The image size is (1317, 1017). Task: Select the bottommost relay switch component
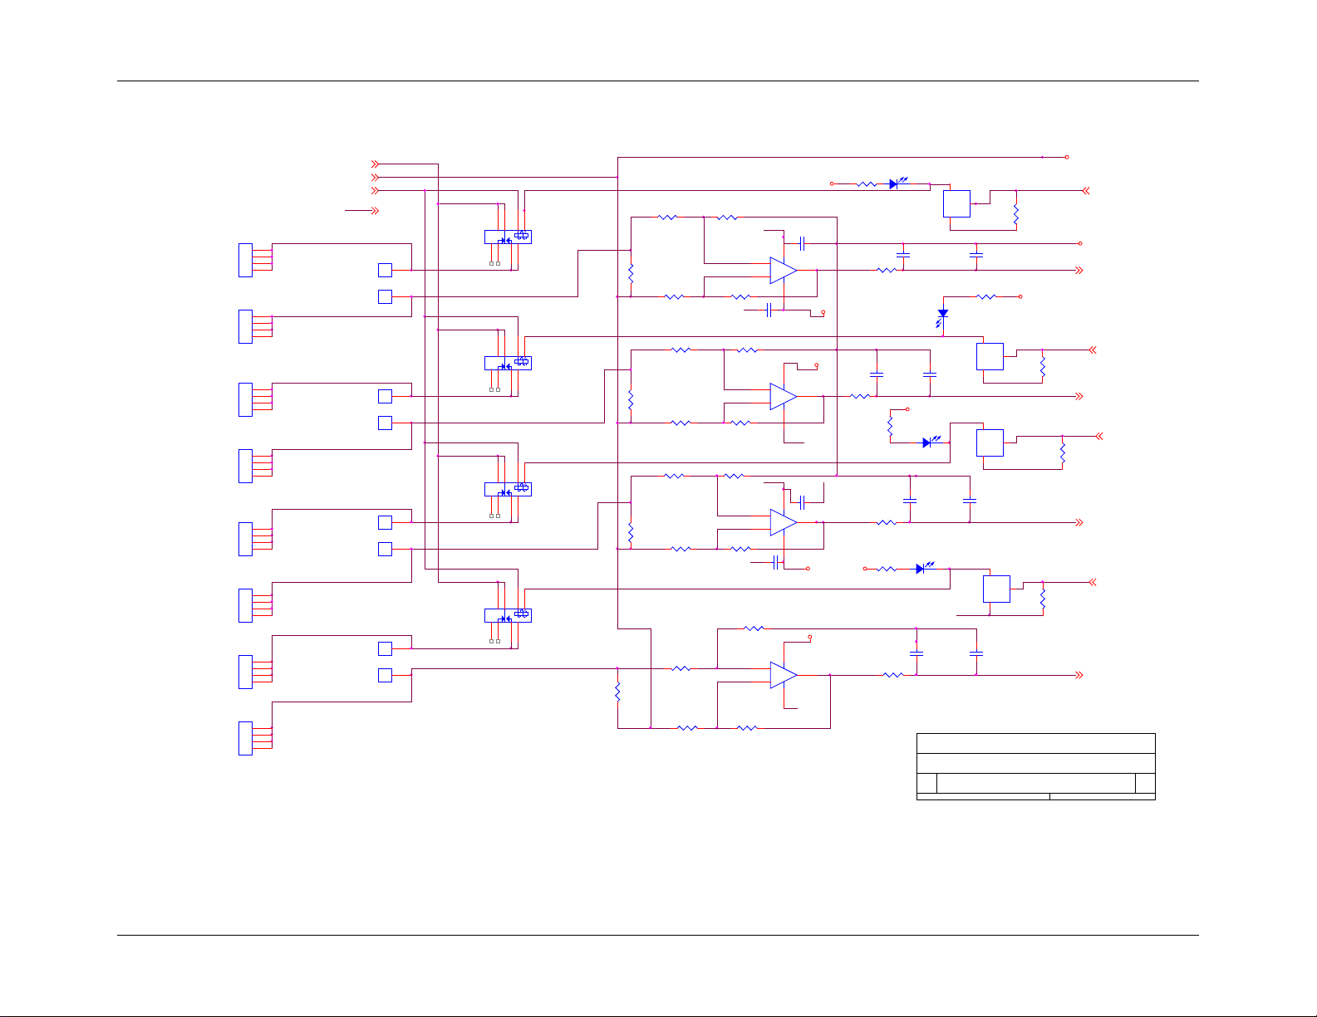508,615
